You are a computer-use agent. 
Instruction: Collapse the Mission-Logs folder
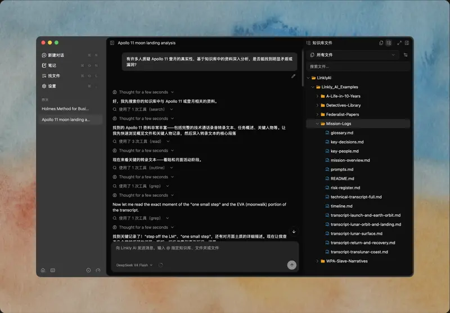pyautogui.click(x=317, y=124)
